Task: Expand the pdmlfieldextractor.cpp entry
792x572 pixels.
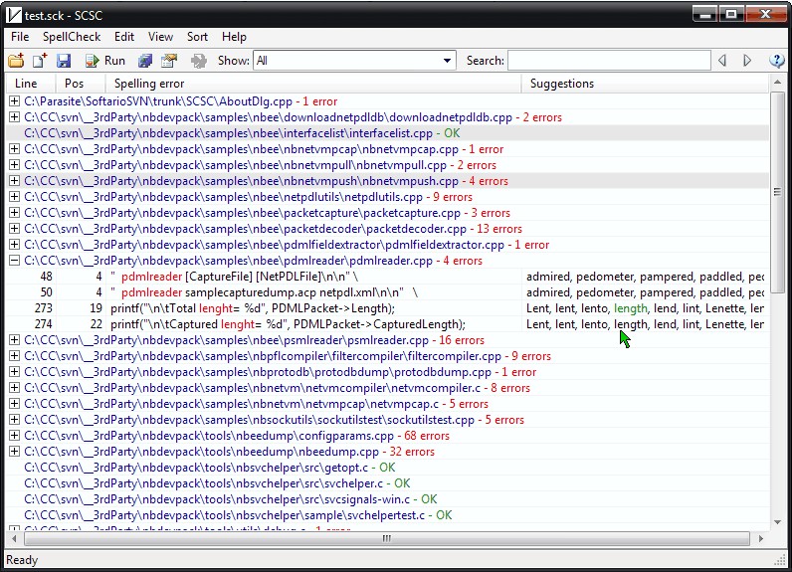Action: [x=15, y=245]
